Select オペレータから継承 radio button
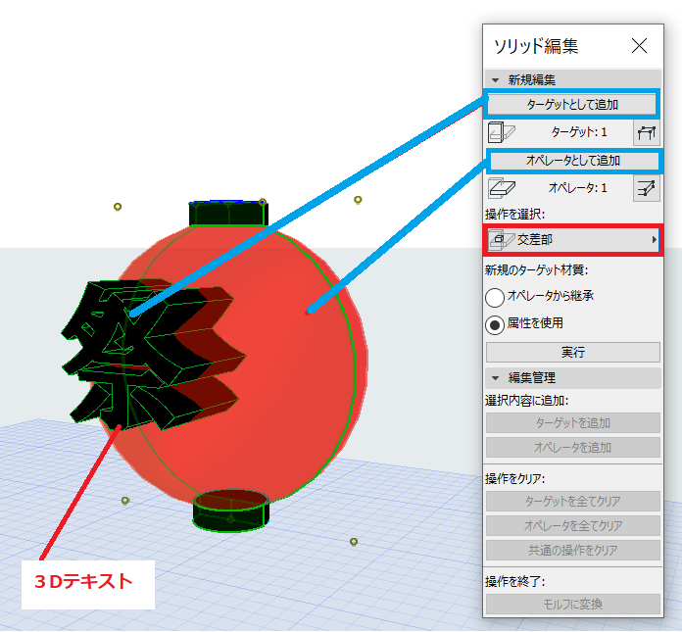The height and width of the screenshot is (632, 682). (495, 298)
